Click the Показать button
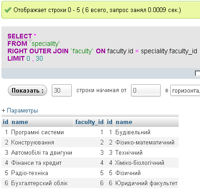The image size is (200, 195). coord(27,90)
